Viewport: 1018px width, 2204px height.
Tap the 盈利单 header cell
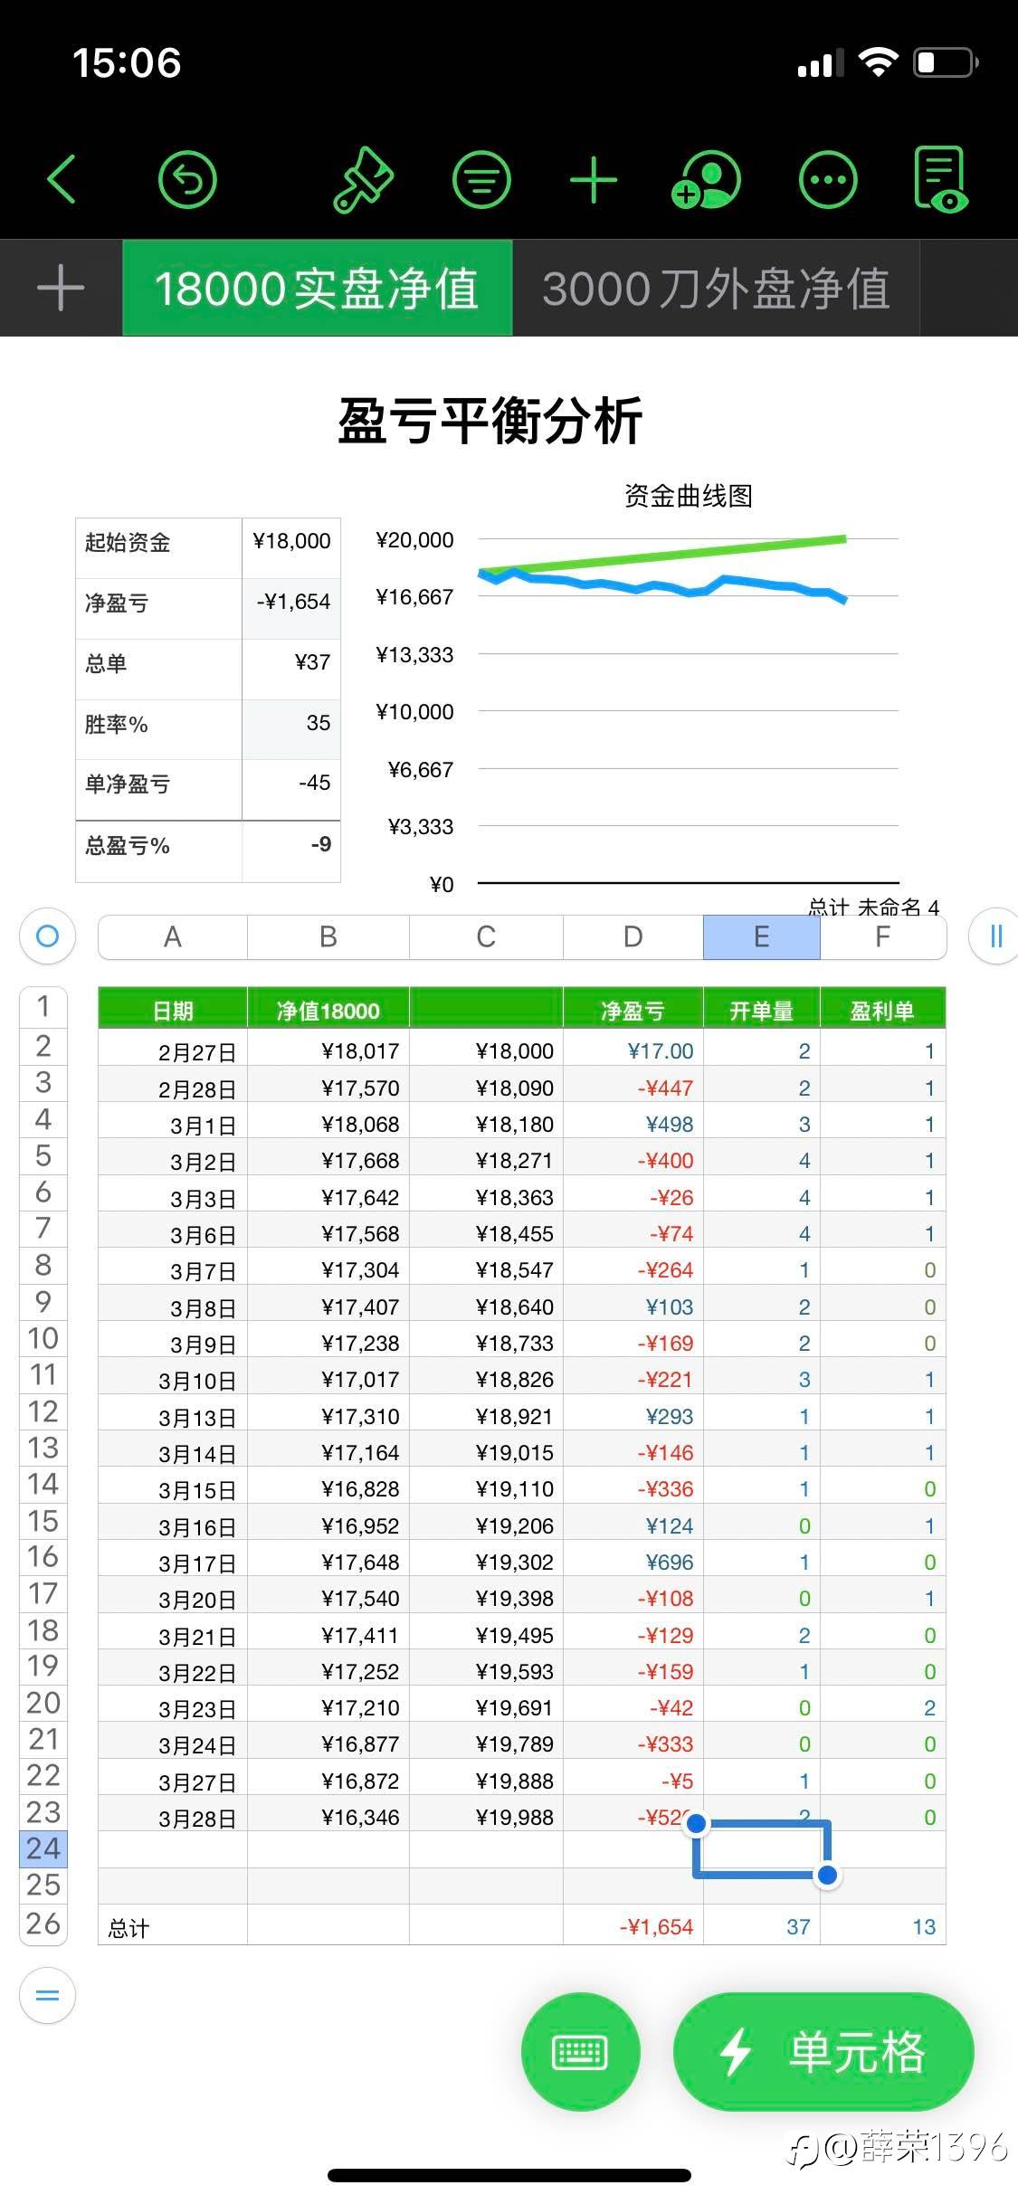pos(883,1010)
